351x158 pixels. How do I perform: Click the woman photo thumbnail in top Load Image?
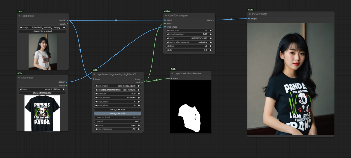click(x=43, y=52)
